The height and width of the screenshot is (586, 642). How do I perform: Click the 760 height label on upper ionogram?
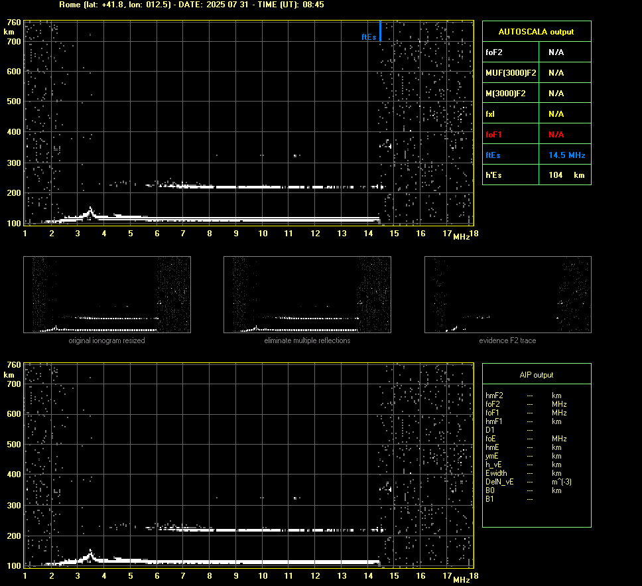pos(14,22)
